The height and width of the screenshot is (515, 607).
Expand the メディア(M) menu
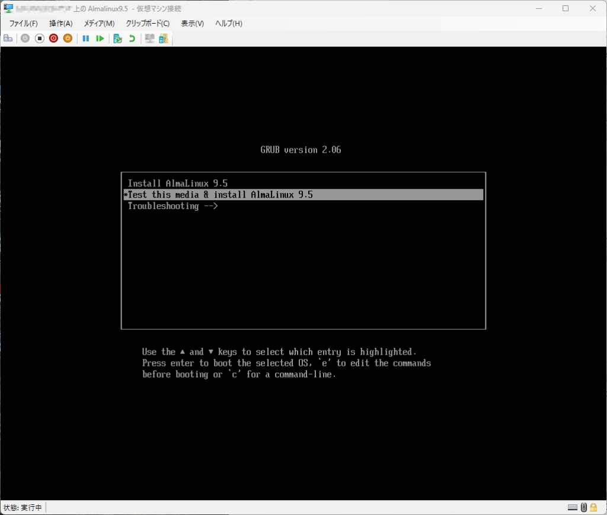(99, 24)
